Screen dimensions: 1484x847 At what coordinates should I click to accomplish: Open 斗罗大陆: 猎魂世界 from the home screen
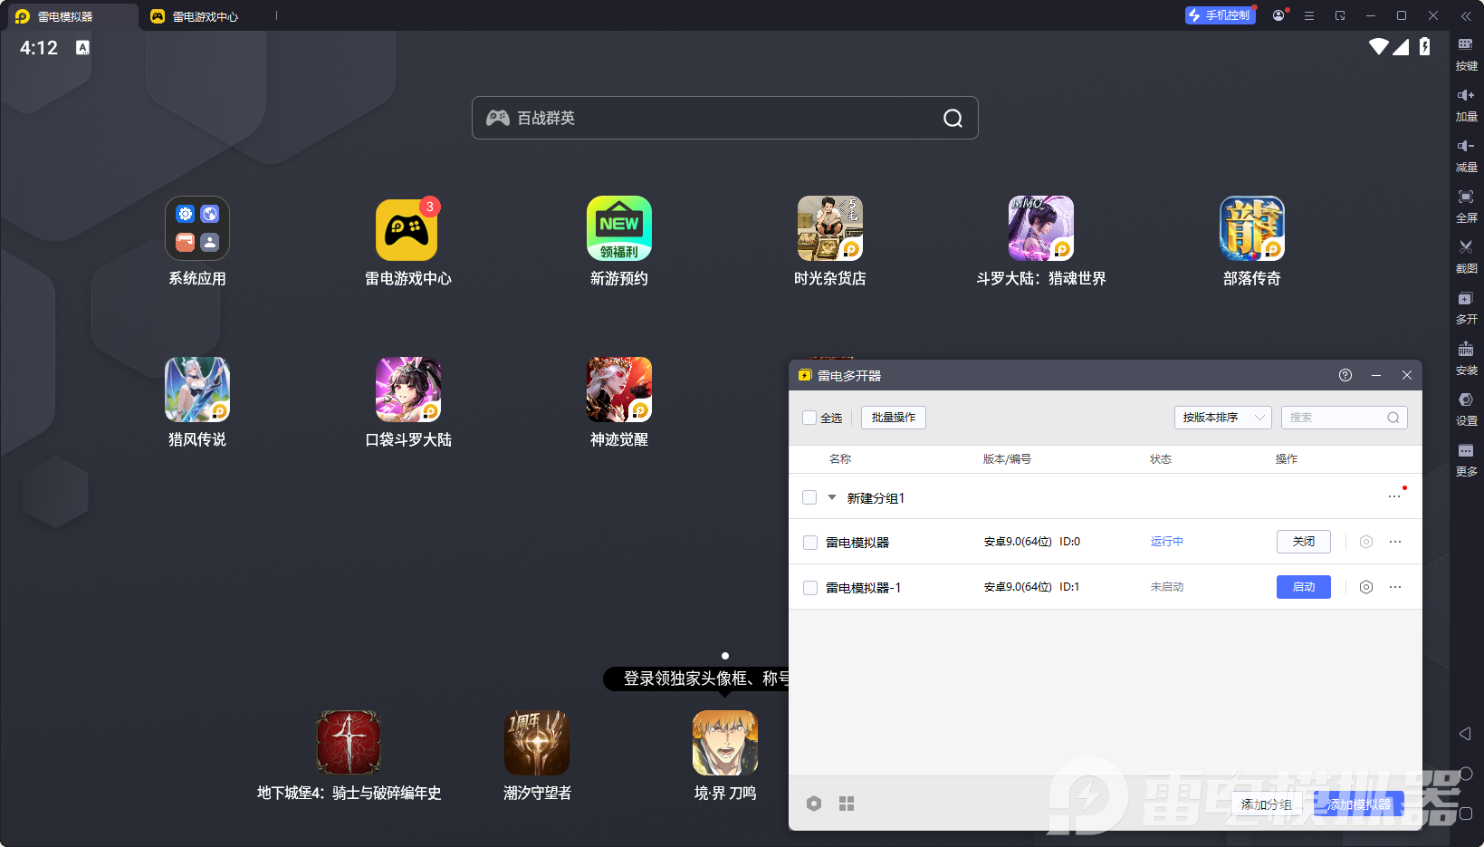1040,228
